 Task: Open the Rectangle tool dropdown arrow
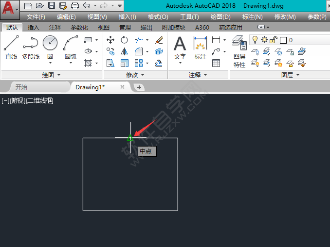click(x=96, y=40)
